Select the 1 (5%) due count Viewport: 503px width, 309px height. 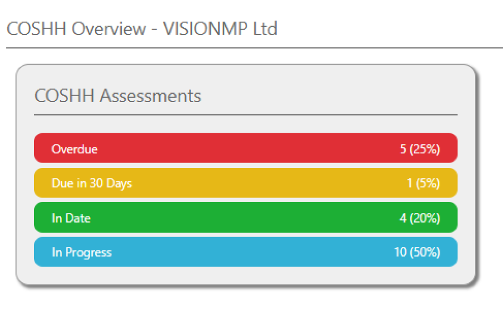pos(424,184)
